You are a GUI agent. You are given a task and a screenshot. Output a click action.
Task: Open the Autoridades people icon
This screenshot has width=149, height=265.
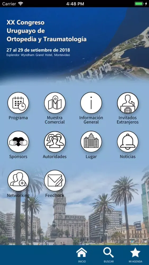[x=55, y=142]
